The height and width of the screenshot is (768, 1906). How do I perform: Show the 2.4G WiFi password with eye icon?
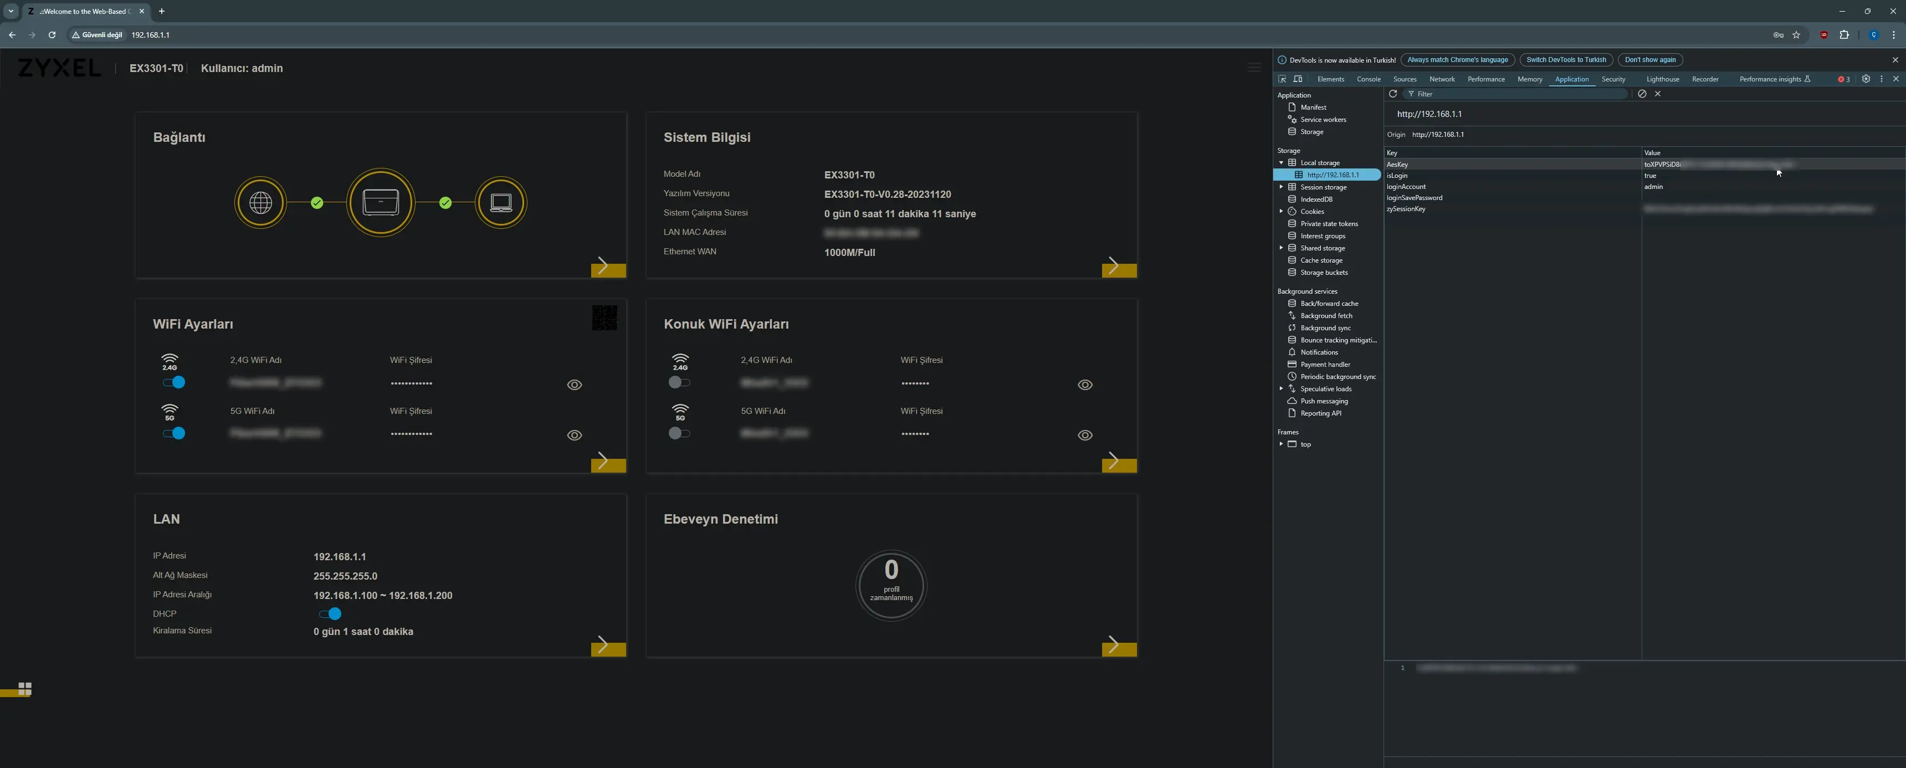(574, 385)
